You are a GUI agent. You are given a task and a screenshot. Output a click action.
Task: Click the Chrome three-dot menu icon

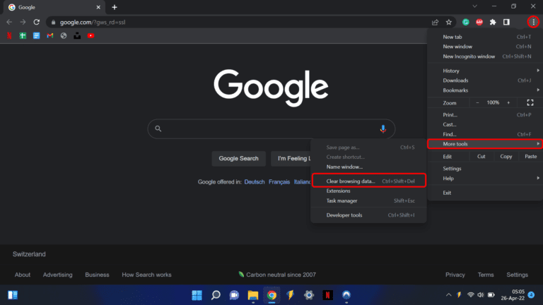(533, 22)
